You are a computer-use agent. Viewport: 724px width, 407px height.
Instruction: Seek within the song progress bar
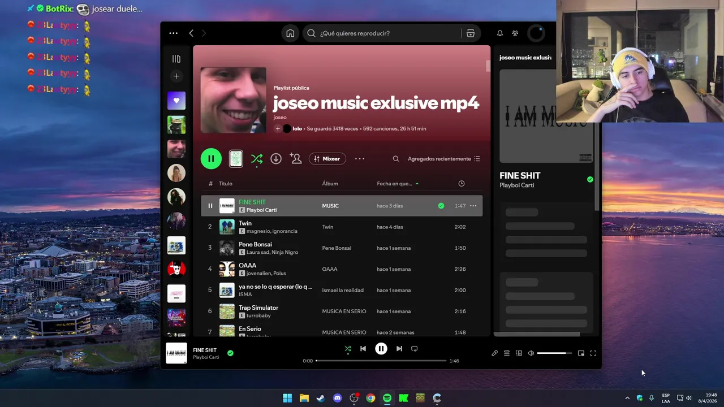pyautogui.click(x=381, y=361)
